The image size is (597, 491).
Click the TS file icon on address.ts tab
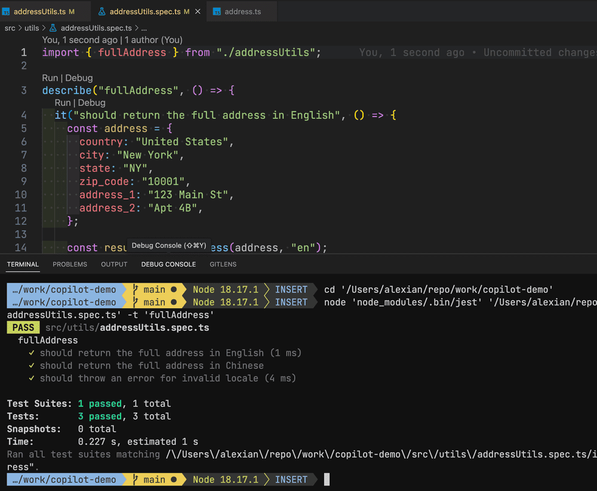tap(217, 12)
